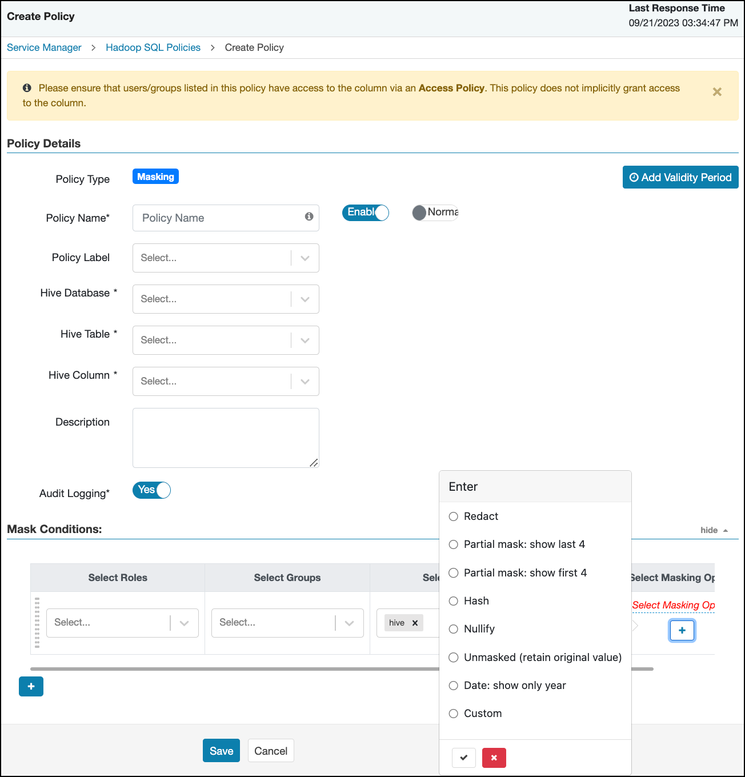The height and width of the screenshot is (777, 745).
Task: Add a new mask condition row
Action: pos(31,686)
